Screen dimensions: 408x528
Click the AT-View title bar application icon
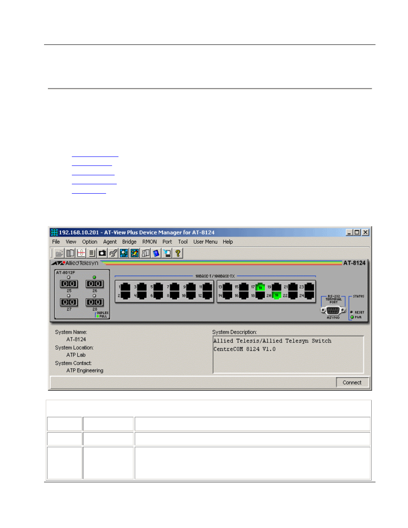tap(54, 232)
